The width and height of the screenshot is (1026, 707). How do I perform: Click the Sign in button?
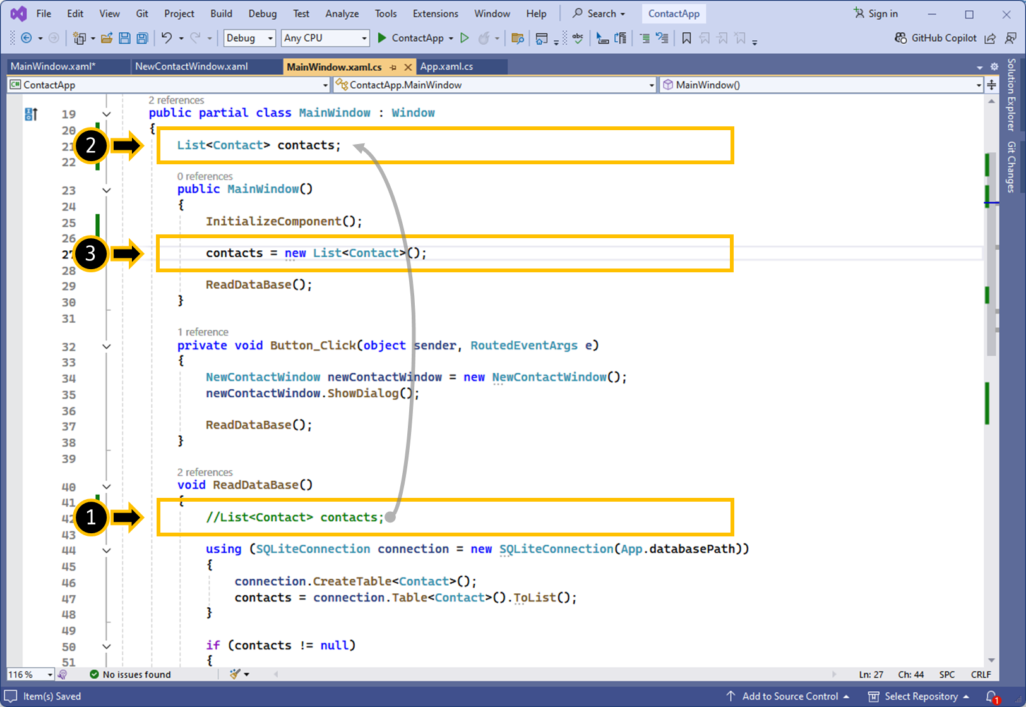pyautogui.click(x=876, y=13)
